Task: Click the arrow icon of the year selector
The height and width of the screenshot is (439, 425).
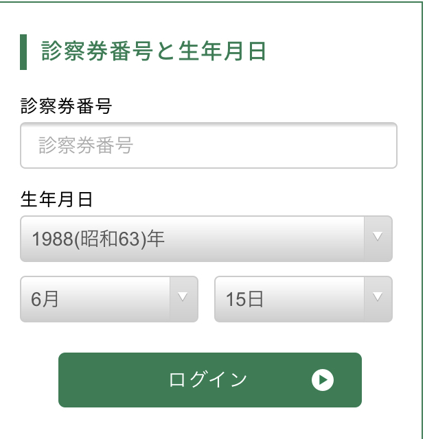Action: pyautogui.click(x=378, y=237)
